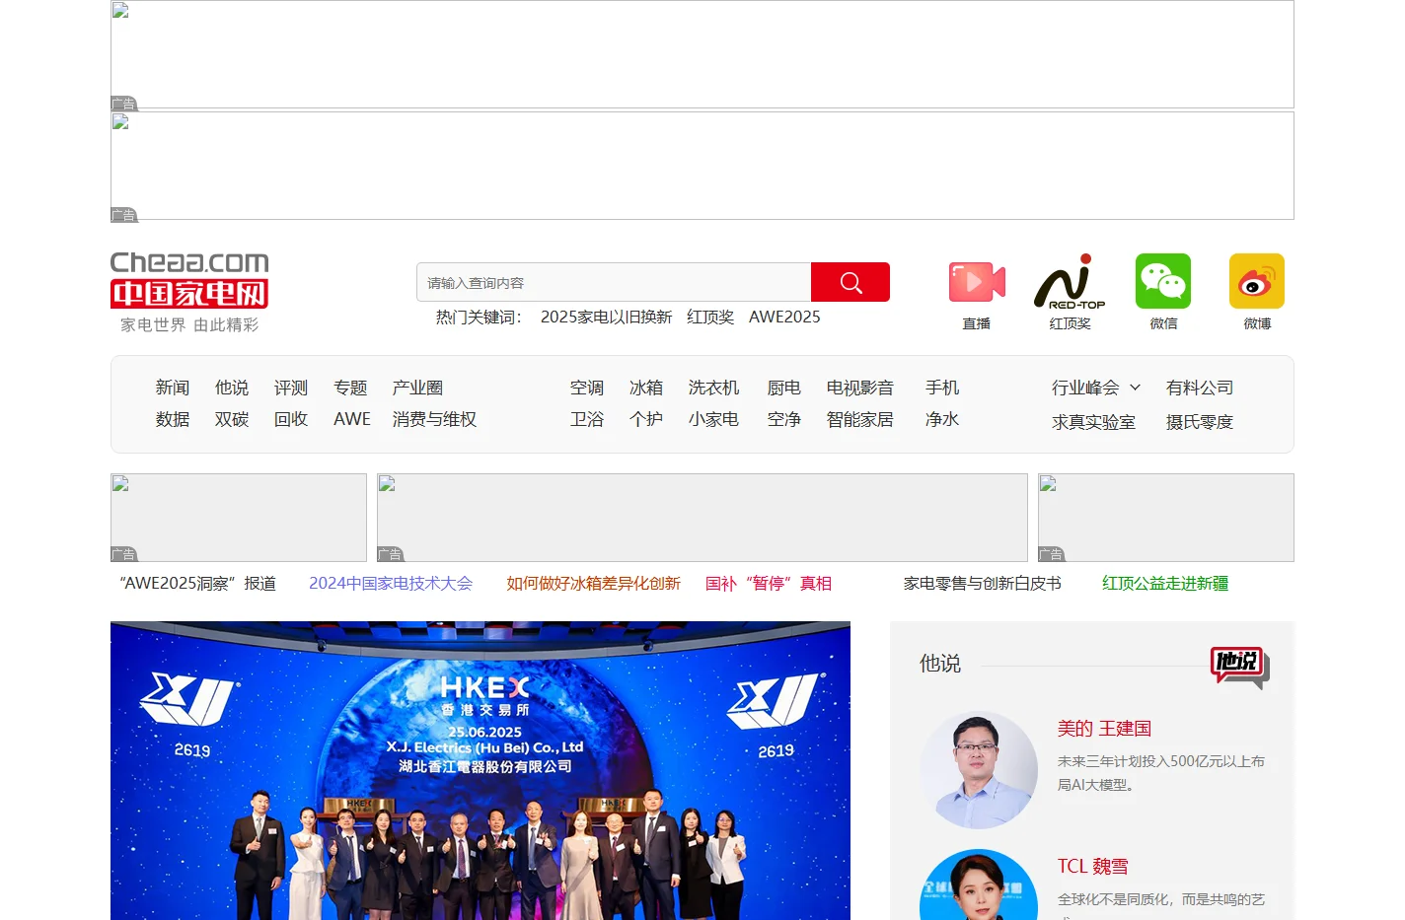Open the 国补"暂停"真相 link
Screen dimensions: 1405x920
point(769,583)
